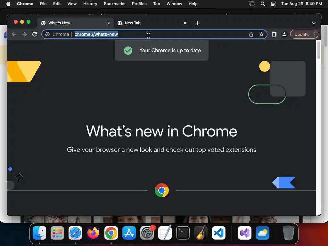Open the Help menu
The height and width of the screenshot is (246, 328).
click(x=193, y=4)
